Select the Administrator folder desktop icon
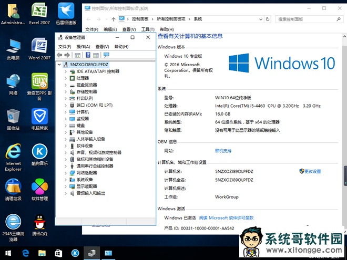347x260 pixels. [13, 14]
